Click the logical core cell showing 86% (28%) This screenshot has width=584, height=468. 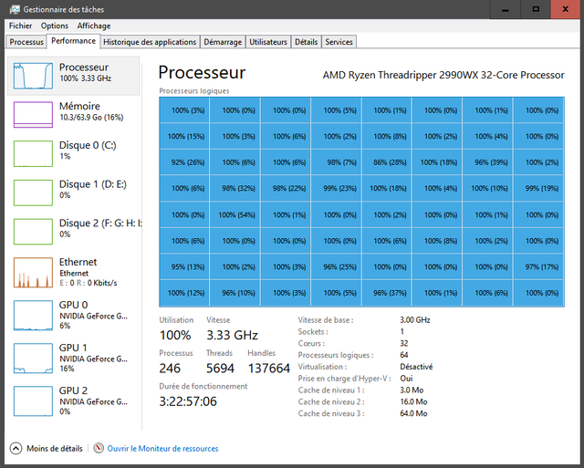click(x=387, y=162)
